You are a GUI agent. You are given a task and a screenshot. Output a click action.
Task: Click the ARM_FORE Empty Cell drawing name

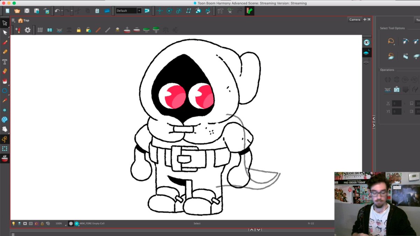click(92, 223)
